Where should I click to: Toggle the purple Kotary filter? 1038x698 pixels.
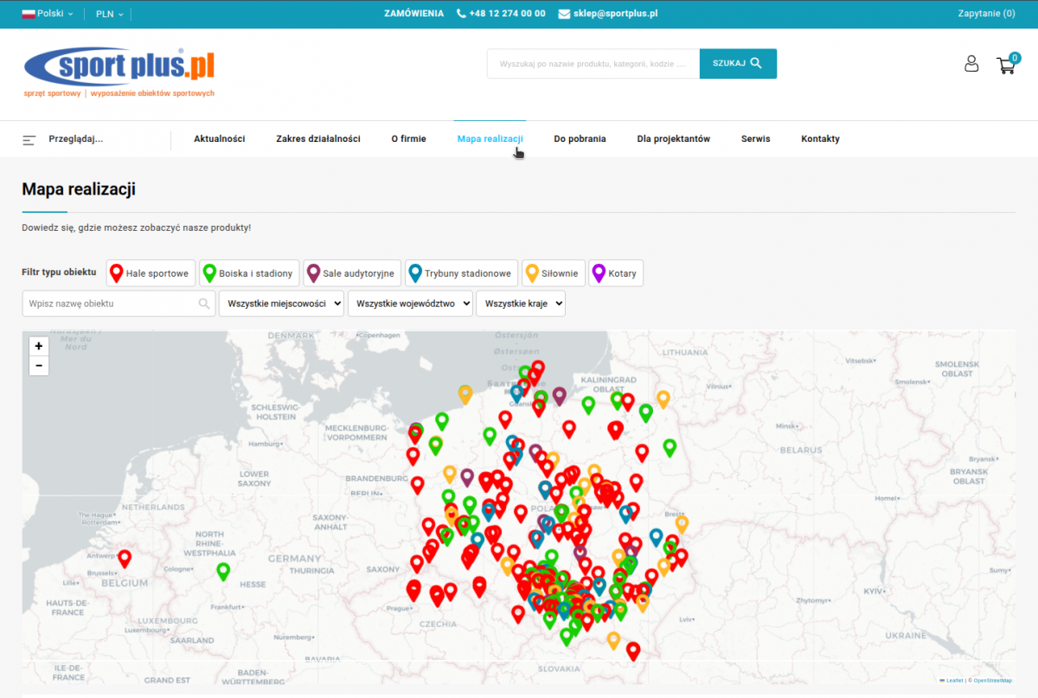(616, 273)
